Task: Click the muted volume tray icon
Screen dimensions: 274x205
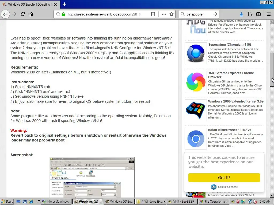Action: click(255, 202)
